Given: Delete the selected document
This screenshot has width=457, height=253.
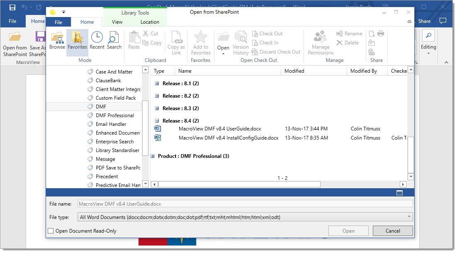Looking at the screenshot, I should click(x=348, y=43).
